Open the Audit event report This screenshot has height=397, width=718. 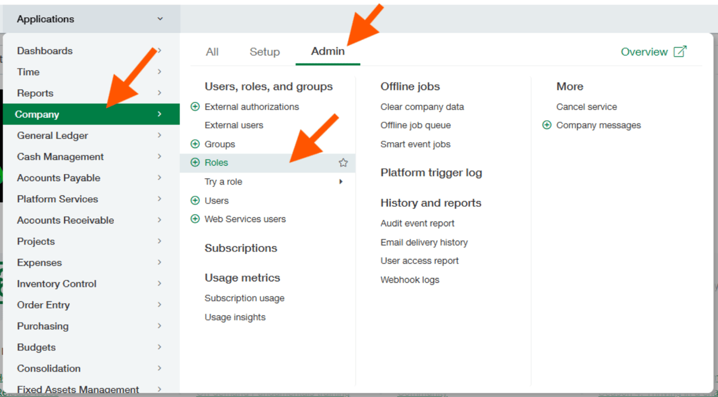417,223
